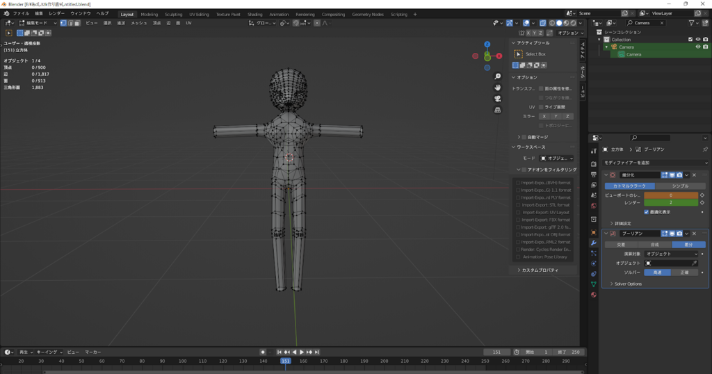
Task: Hide the Collection with its eye icon
Action: (x=697, y=40)
